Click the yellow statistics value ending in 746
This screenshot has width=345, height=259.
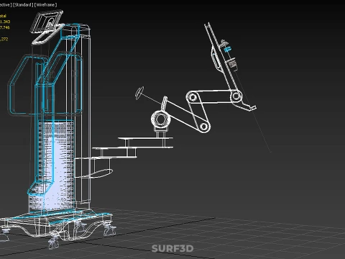coord(5,27)
